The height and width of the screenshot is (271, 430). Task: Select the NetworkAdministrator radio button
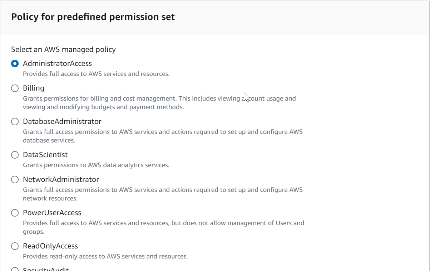(15, 180)
